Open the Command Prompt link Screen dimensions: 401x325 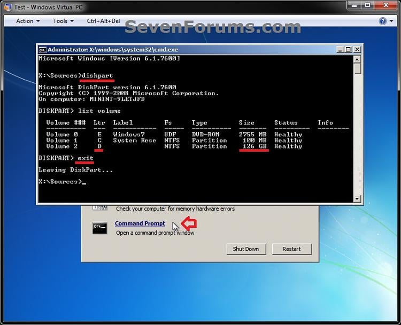[x=140, y=223]
